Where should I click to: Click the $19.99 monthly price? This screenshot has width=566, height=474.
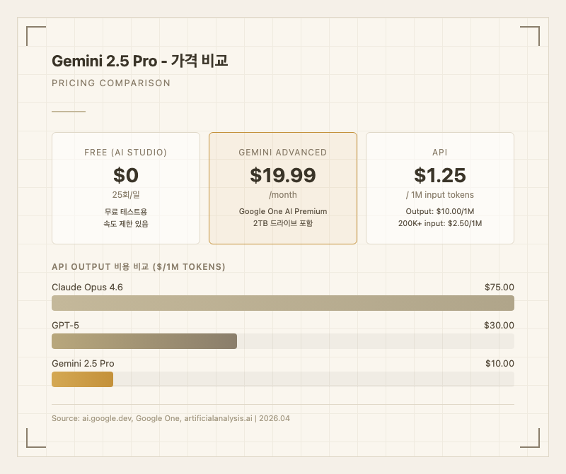pos(283,175)
